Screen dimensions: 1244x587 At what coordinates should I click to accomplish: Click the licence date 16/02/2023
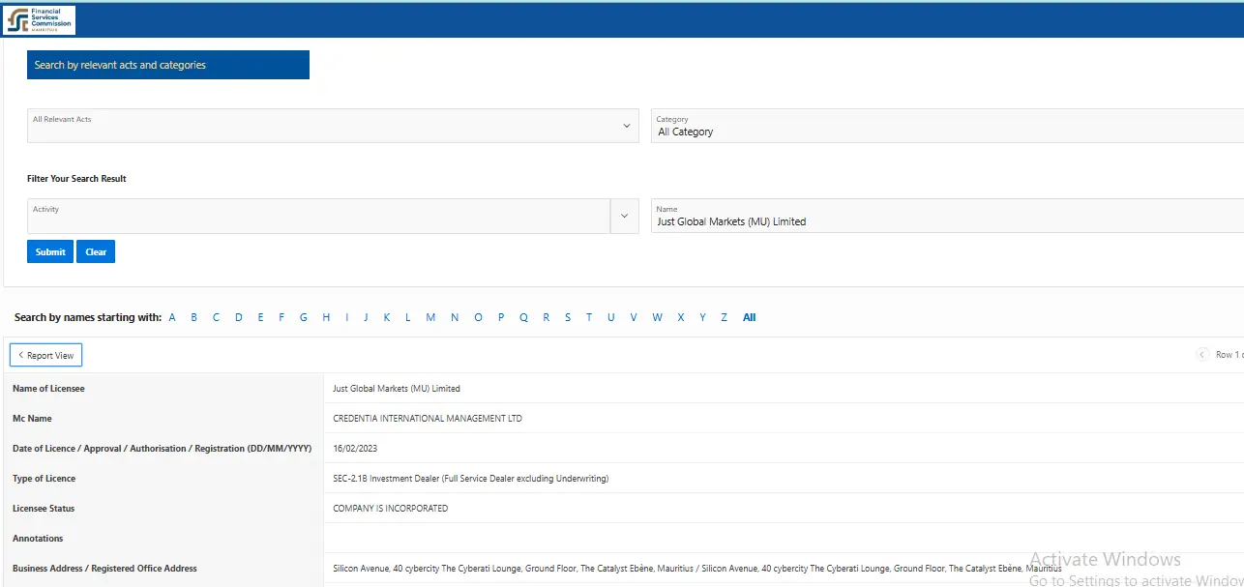[355, 449]
